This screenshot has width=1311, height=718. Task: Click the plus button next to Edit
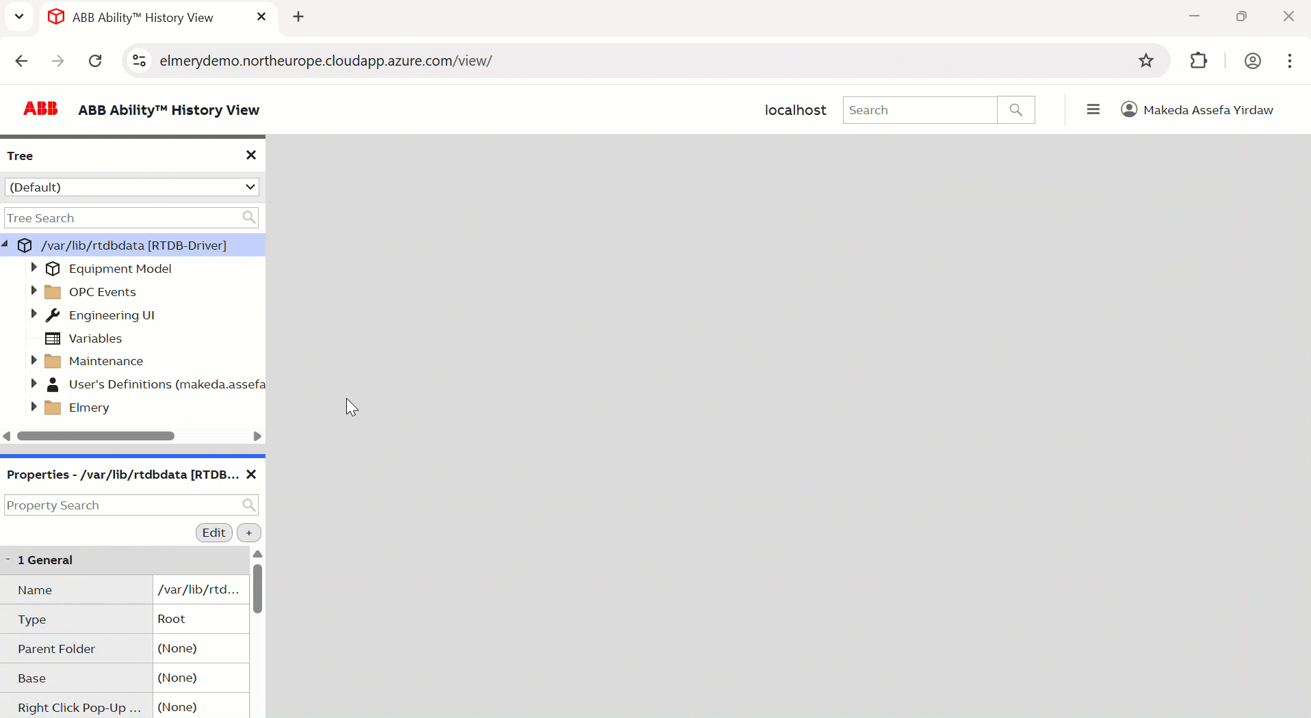(x=249, y=533)
